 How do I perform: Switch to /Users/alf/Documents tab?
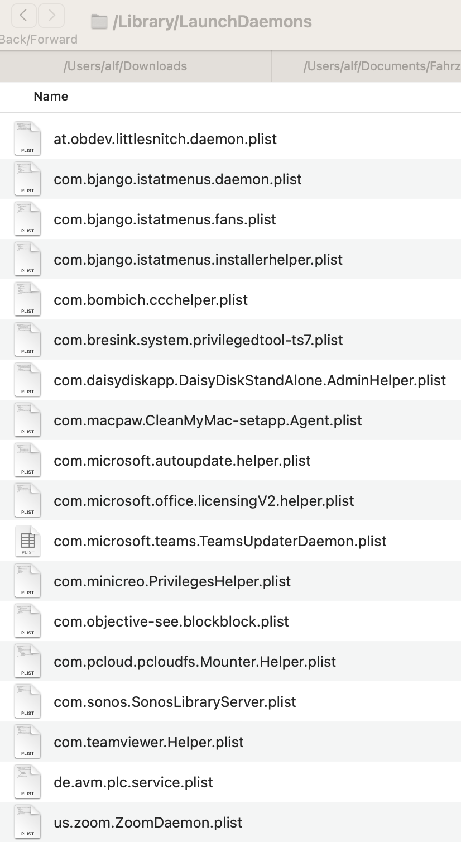coord(367,66)
